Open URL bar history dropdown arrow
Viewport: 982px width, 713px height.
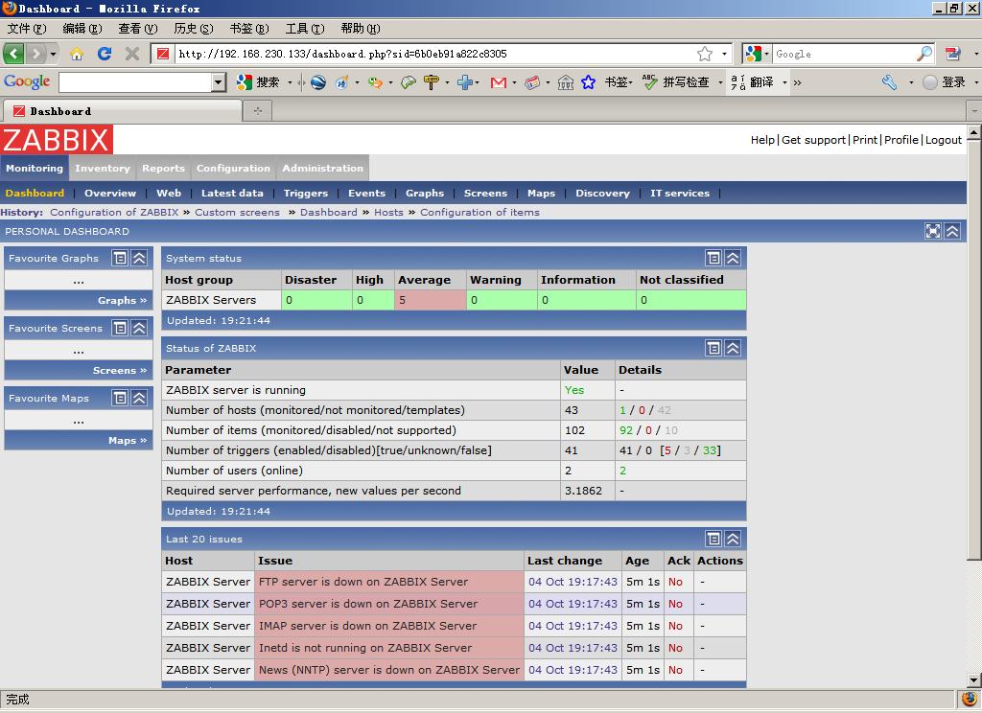pyautogui.click(x=724, y=54)
